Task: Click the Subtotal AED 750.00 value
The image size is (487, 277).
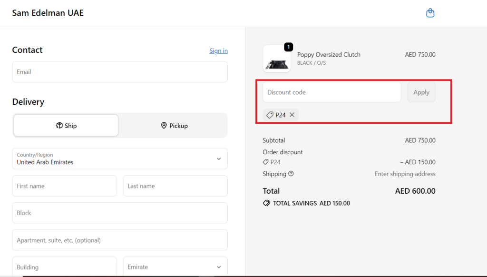Action: (x=420, y=140)
